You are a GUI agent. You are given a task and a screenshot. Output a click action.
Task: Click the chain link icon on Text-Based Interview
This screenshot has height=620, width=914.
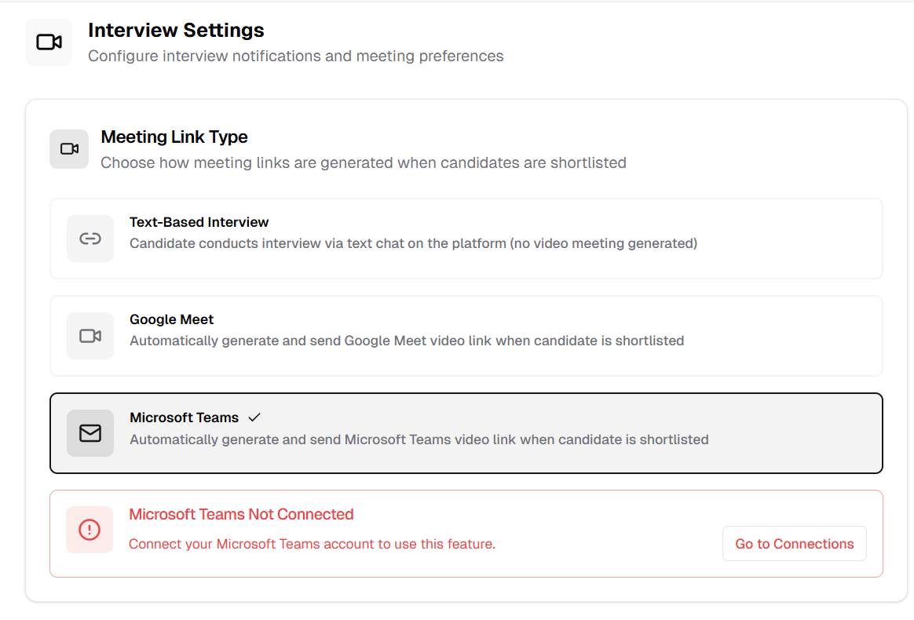90,238
